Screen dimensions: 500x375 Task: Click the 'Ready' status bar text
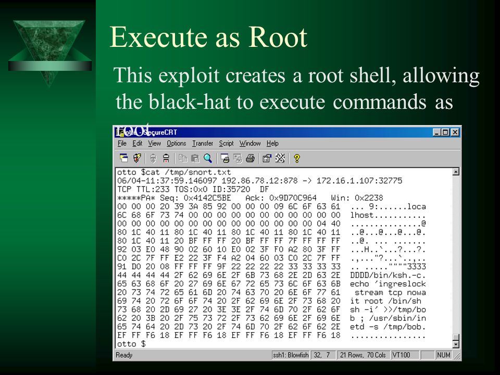[x=124, y=355]
